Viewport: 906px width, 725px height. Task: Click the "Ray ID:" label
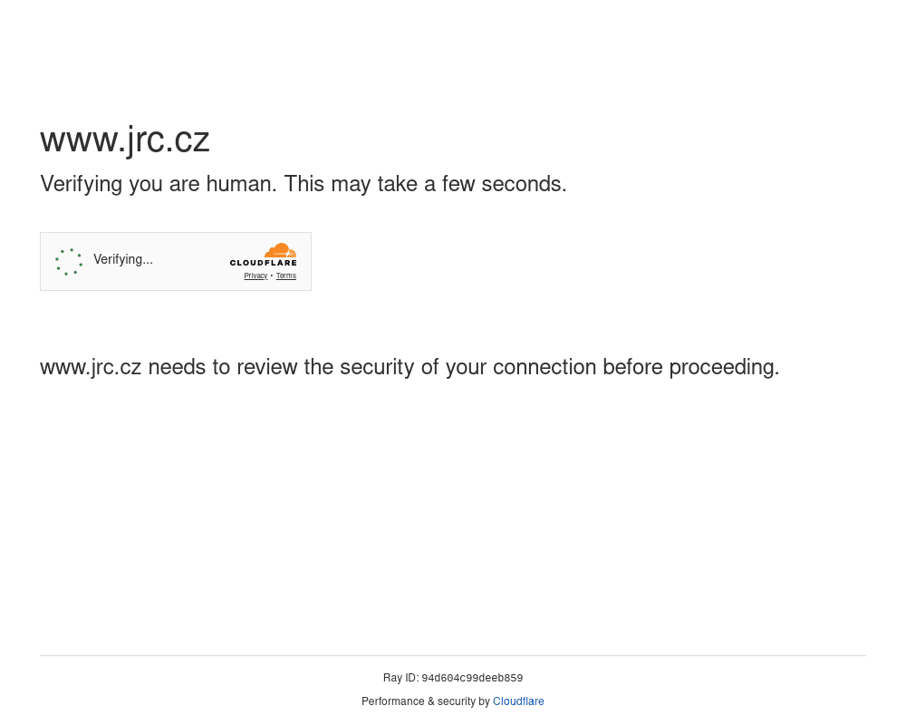(400, 678)
